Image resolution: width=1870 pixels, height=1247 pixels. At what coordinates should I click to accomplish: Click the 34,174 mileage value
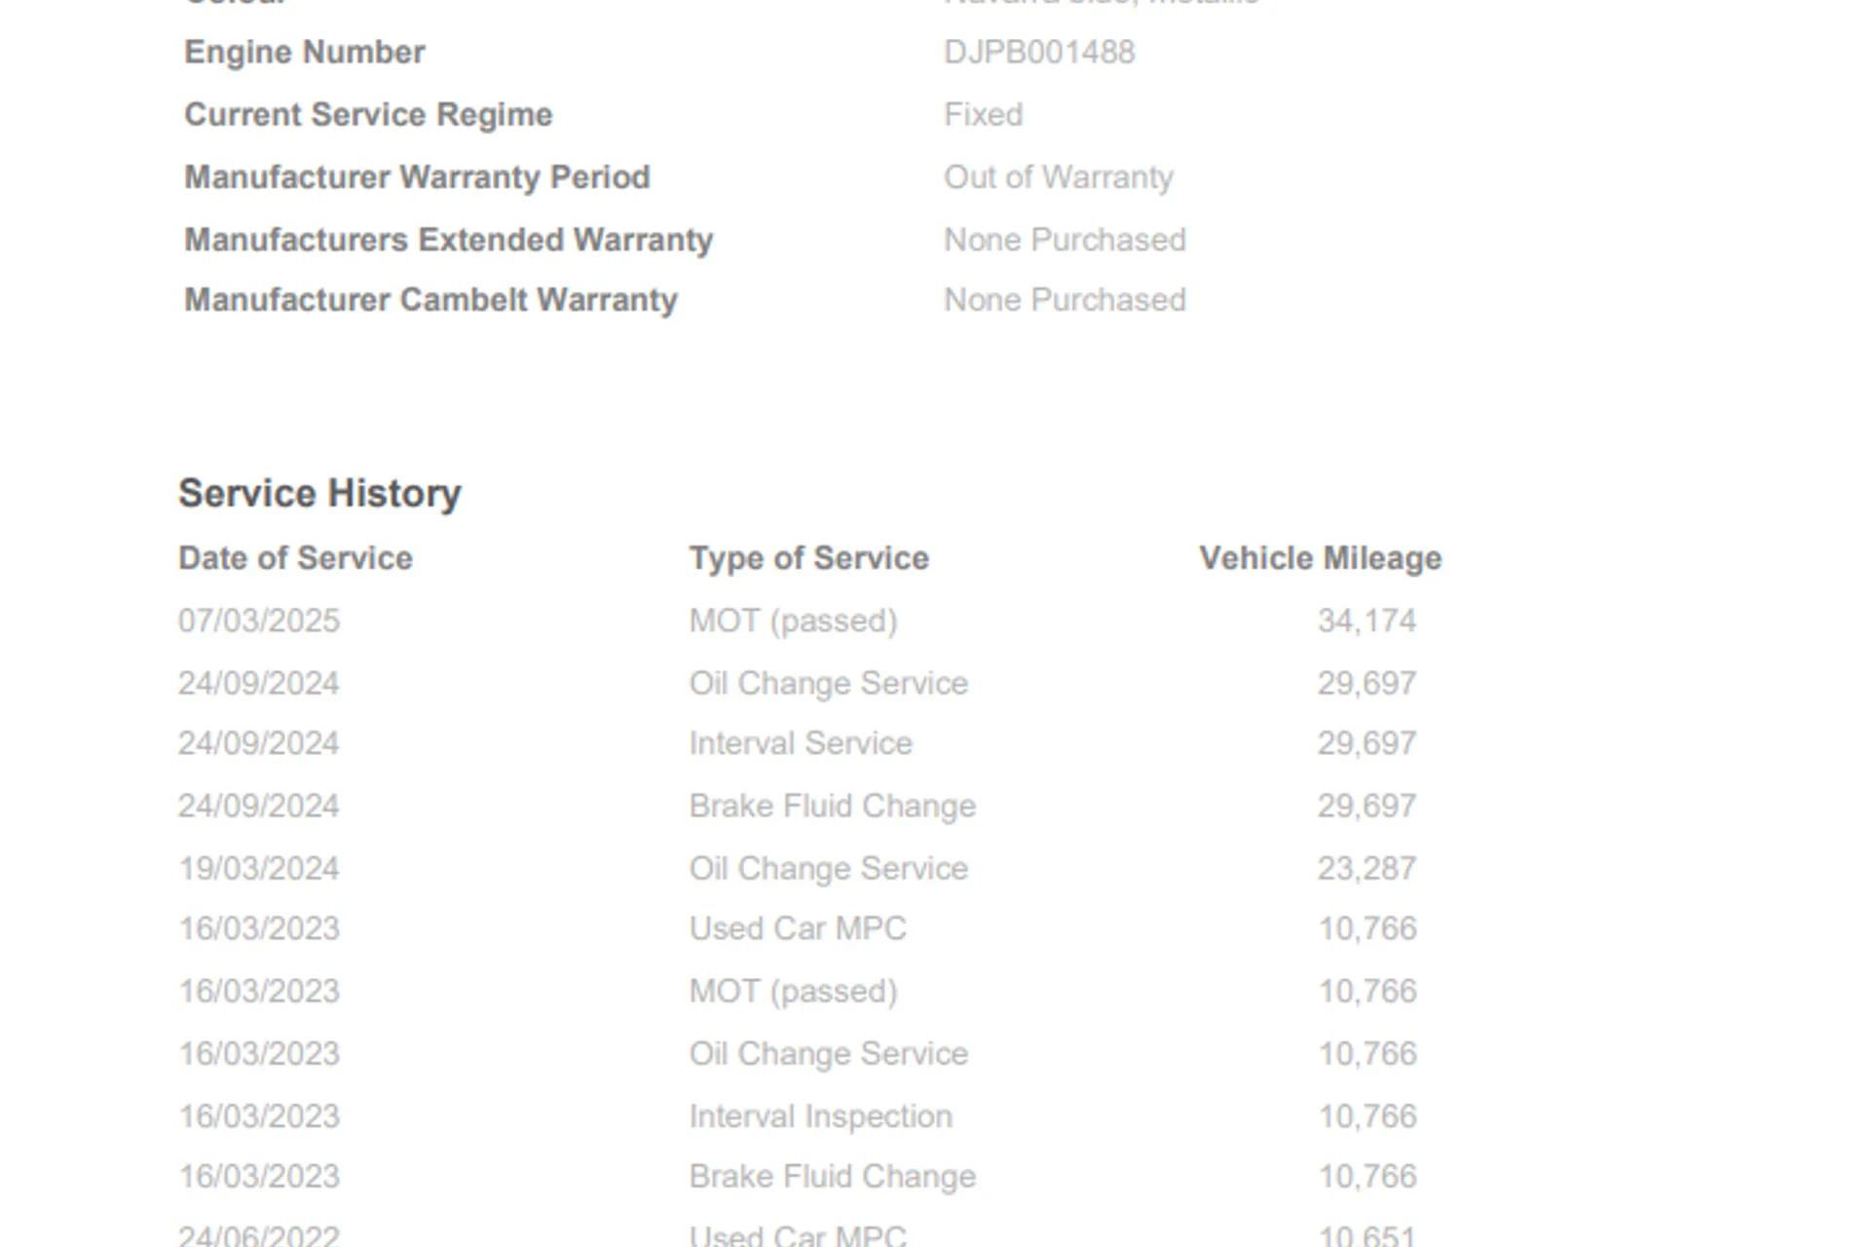[1366, 621]
